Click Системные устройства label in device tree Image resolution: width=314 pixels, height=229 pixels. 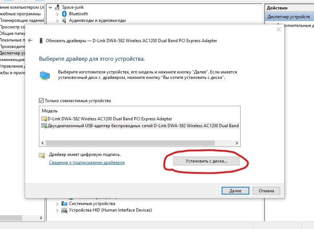point(92,204)
